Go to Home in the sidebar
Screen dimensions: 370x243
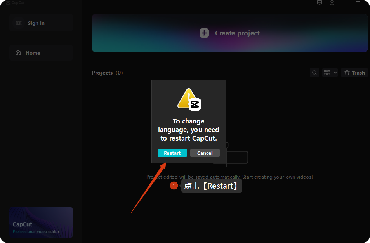click(41, 53)
